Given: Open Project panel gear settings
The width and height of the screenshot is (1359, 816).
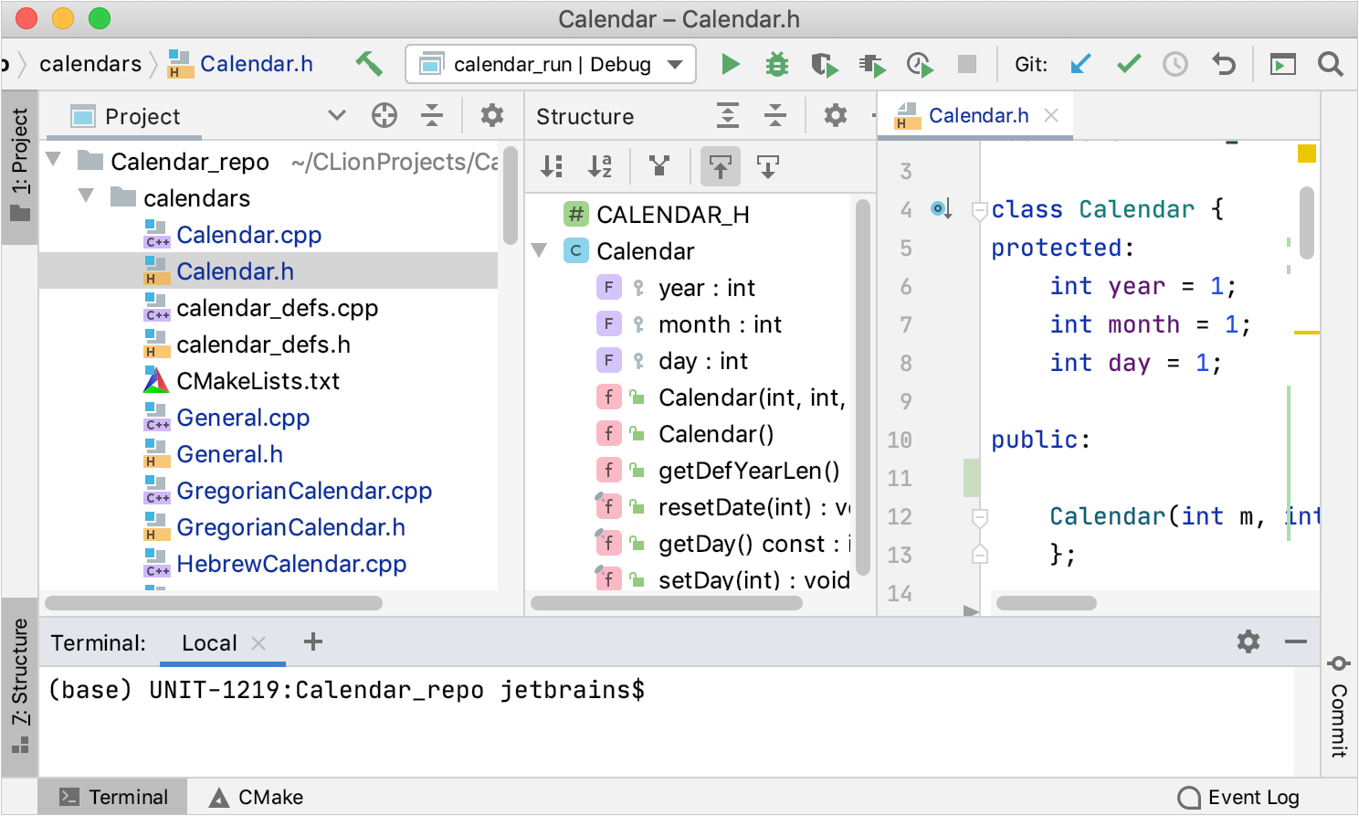Looking at the screenshot, I should [x=492, y=116].
